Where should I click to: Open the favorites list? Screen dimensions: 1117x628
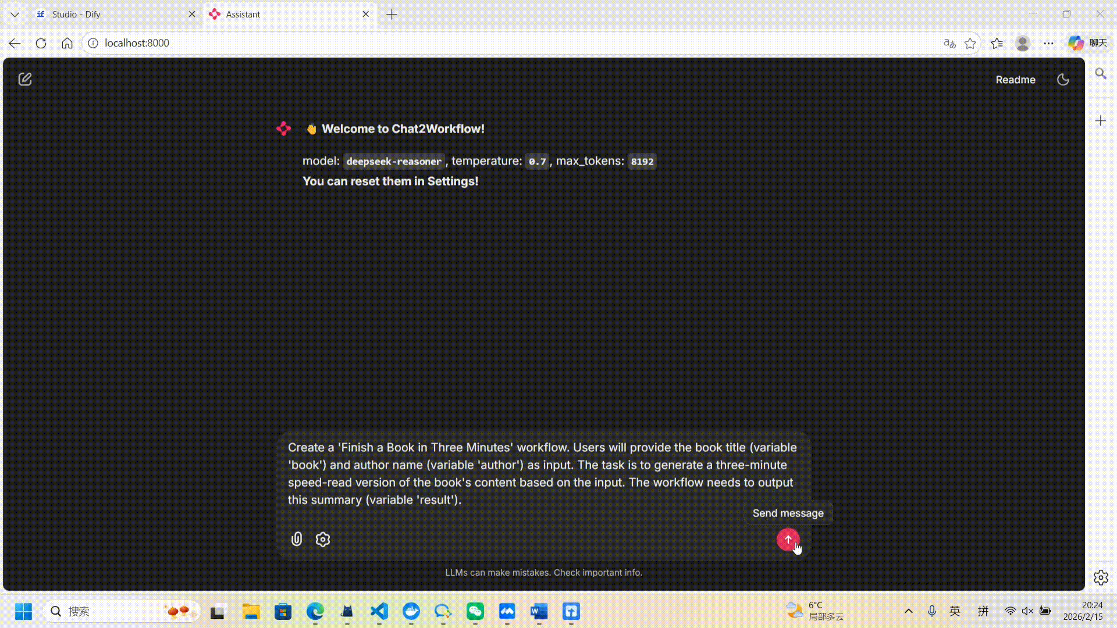click(997, 43)
